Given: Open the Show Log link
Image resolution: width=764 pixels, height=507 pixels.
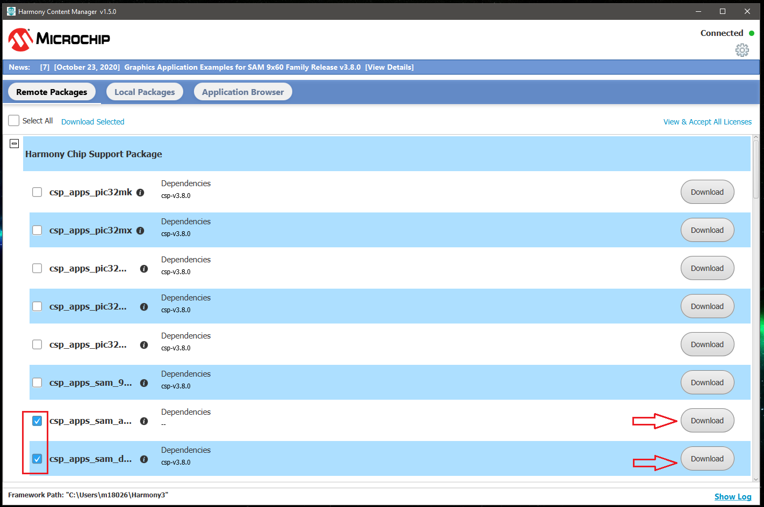Looking at the screenshot, I should (733, 497).
